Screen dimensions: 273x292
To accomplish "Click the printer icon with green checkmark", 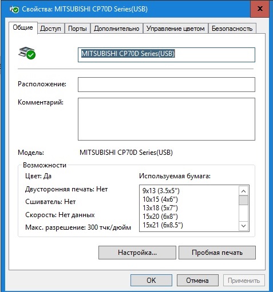I will 27,53.
